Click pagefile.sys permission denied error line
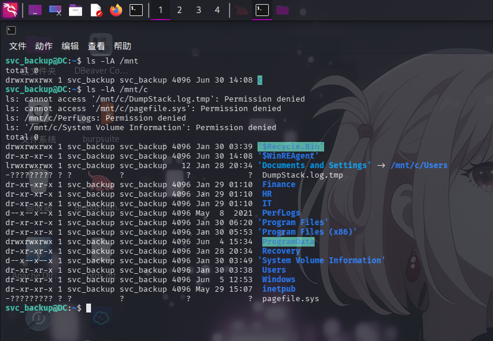The image size is (493, 341). pyautogui.click(x=143, y=109)
